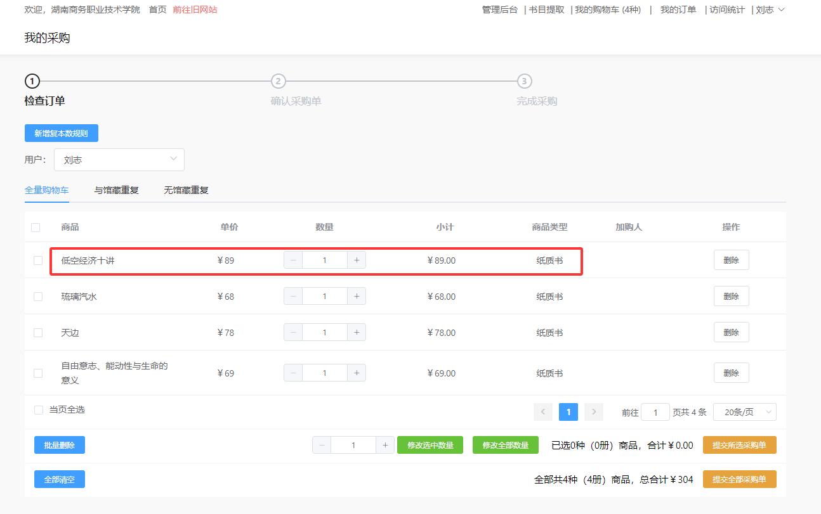Go to next page using right arrow
Viewport: 821px width, 514px height.
pyautogui.click(x=593, y=411)
